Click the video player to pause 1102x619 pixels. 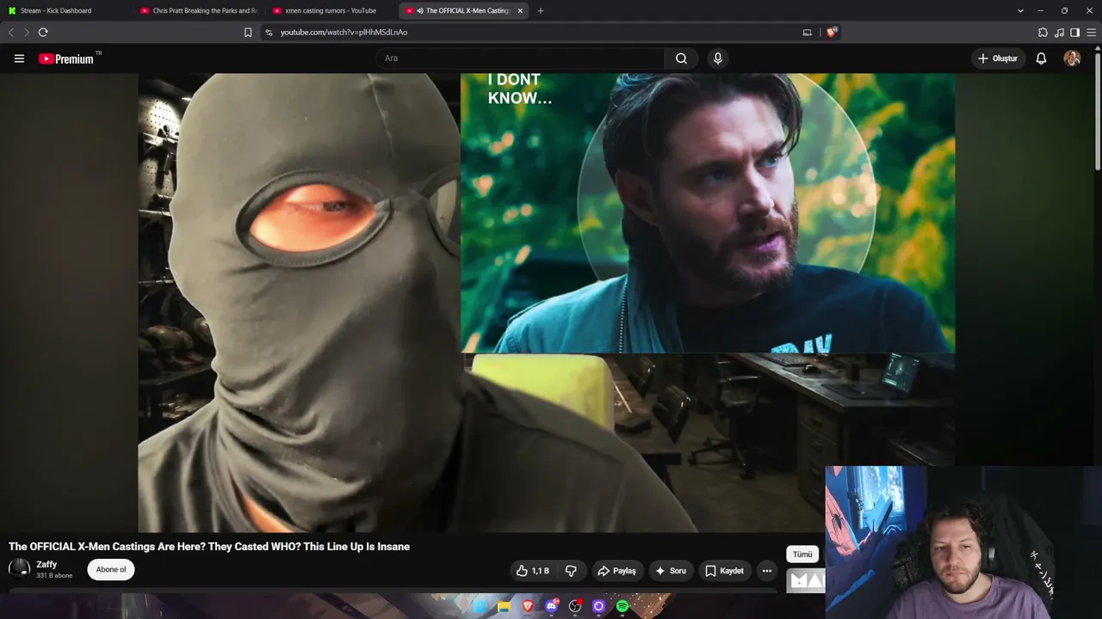point(547,303)
